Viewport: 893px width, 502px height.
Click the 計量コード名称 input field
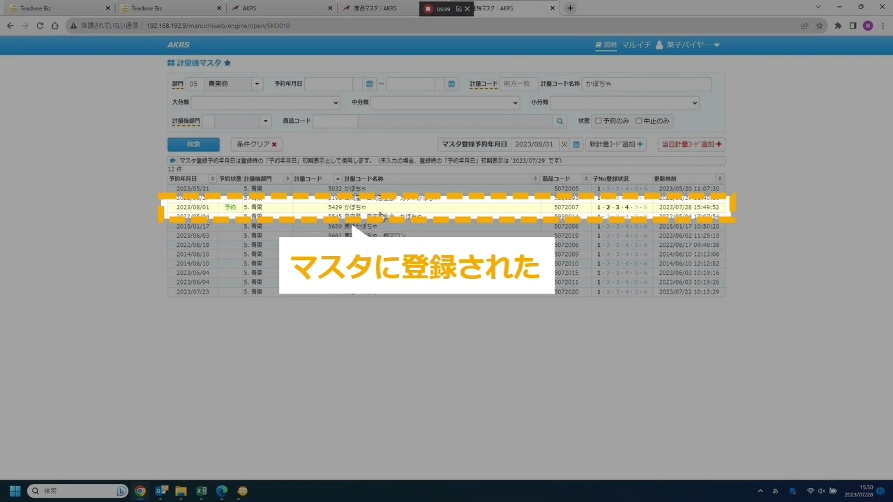[646, 84]
